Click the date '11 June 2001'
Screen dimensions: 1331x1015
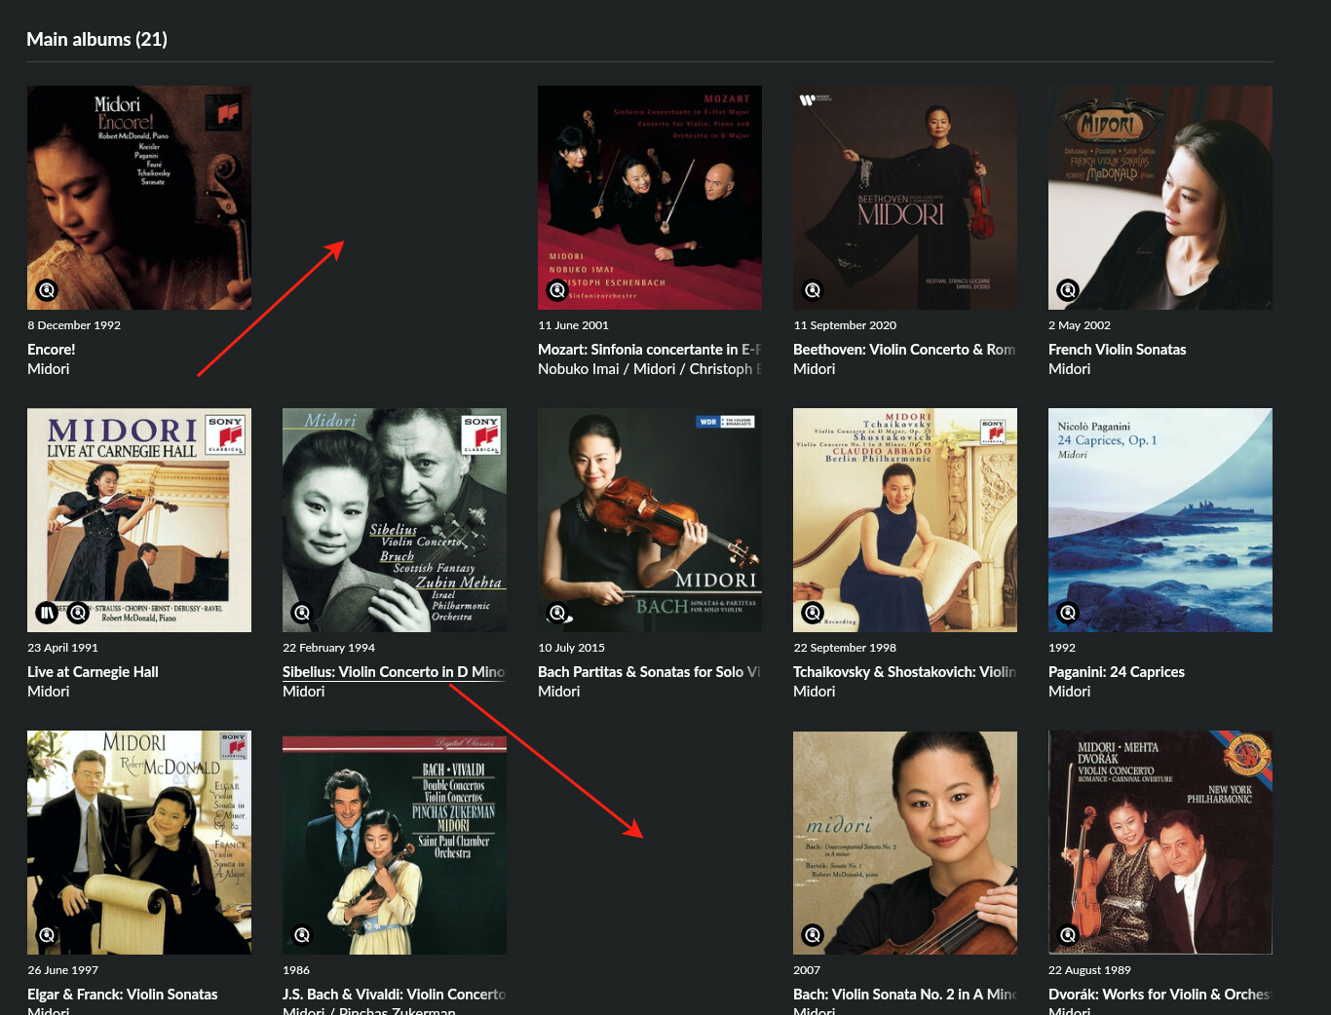(573, 325)
